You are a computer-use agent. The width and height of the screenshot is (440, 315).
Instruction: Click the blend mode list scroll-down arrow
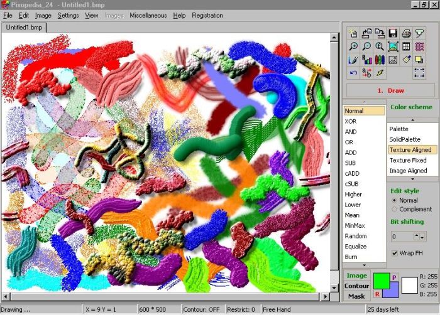[364, 265]
